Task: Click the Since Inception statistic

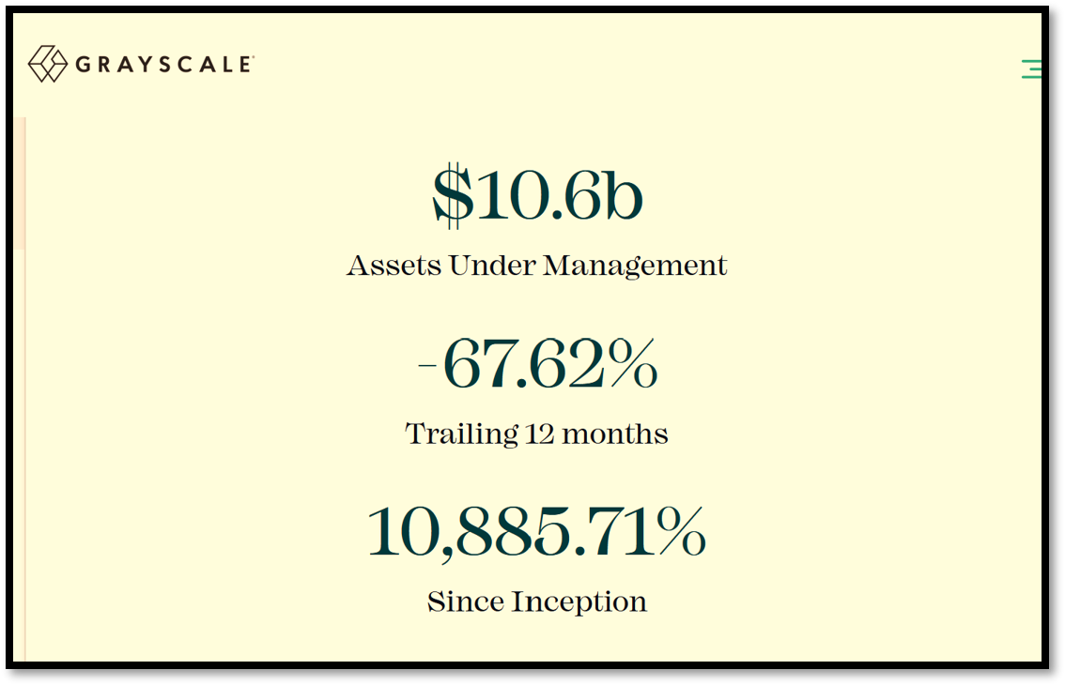Action: 537,533
